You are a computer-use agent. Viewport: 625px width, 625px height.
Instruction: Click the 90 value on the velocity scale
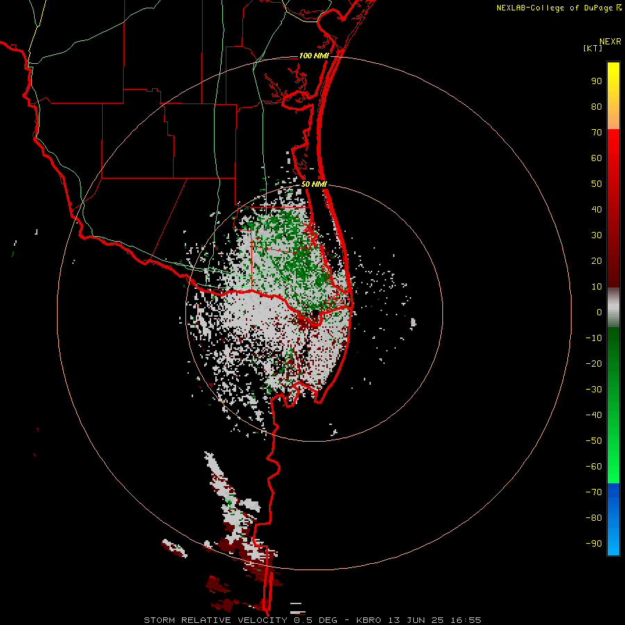597,81
